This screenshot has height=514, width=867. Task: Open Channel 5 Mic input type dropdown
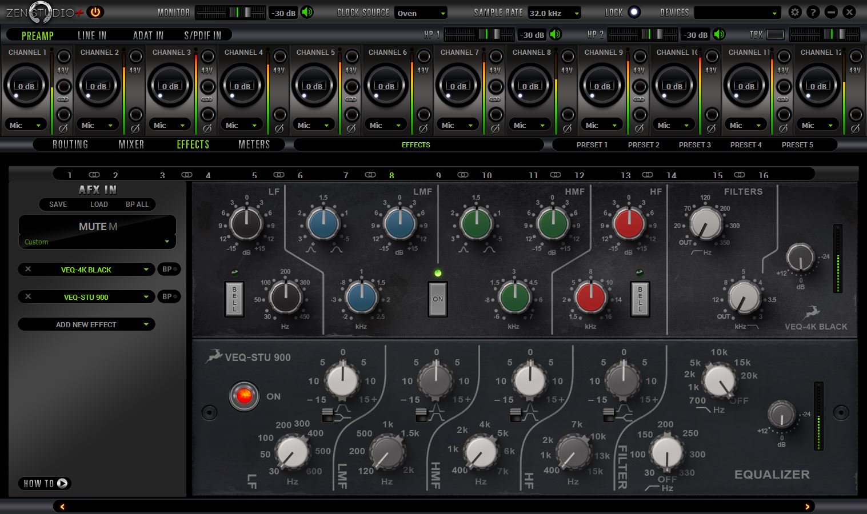(x=314, y=125)
